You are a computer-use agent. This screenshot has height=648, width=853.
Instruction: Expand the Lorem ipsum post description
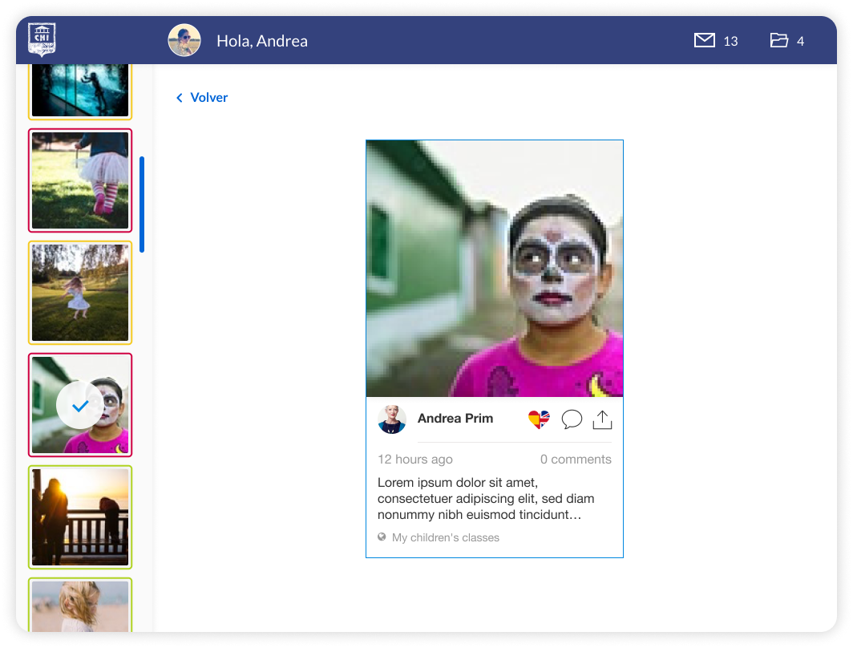tap(486, 498)
